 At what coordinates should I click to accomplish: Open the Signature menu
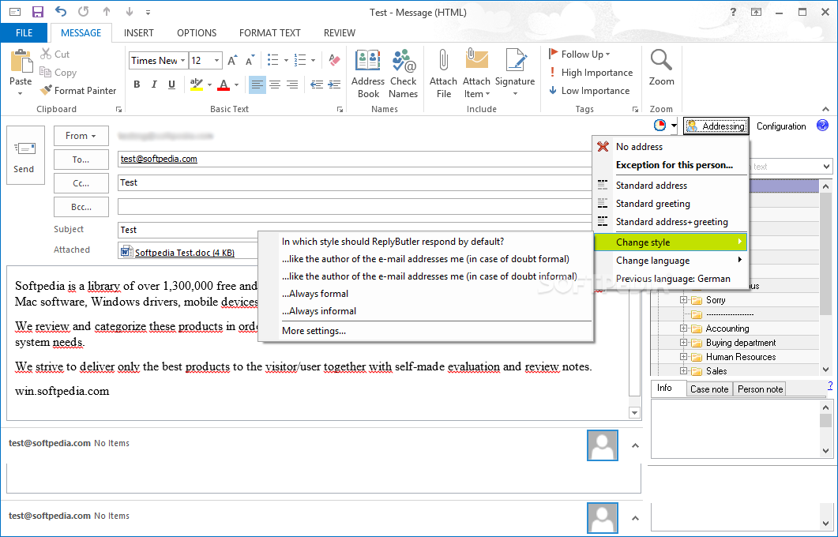(x=515, y=73)
